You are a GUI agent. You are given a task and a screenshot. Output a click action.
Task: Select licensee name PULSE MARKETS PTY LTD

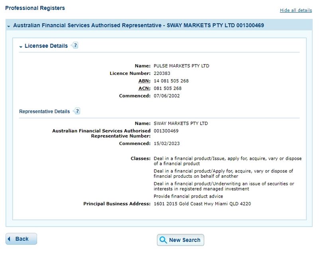pyautogui.click(x=181, y=66)
